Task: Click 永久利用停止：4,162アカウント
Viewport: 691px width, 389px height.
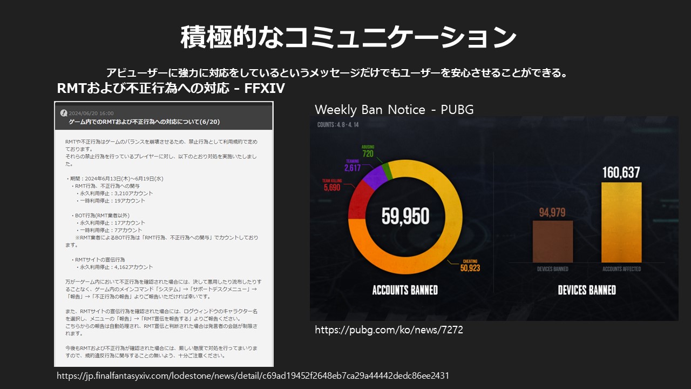Action: [114, 267]
